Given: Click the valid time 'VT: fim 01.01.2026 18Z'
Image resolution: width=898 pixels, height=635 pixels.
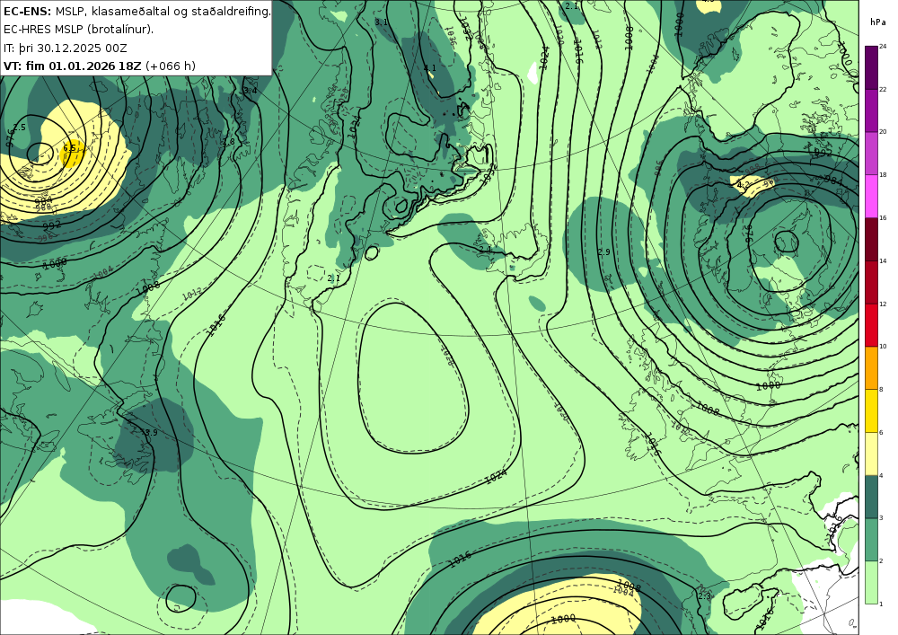Looking at the screenshot, I should coord(72,66).
